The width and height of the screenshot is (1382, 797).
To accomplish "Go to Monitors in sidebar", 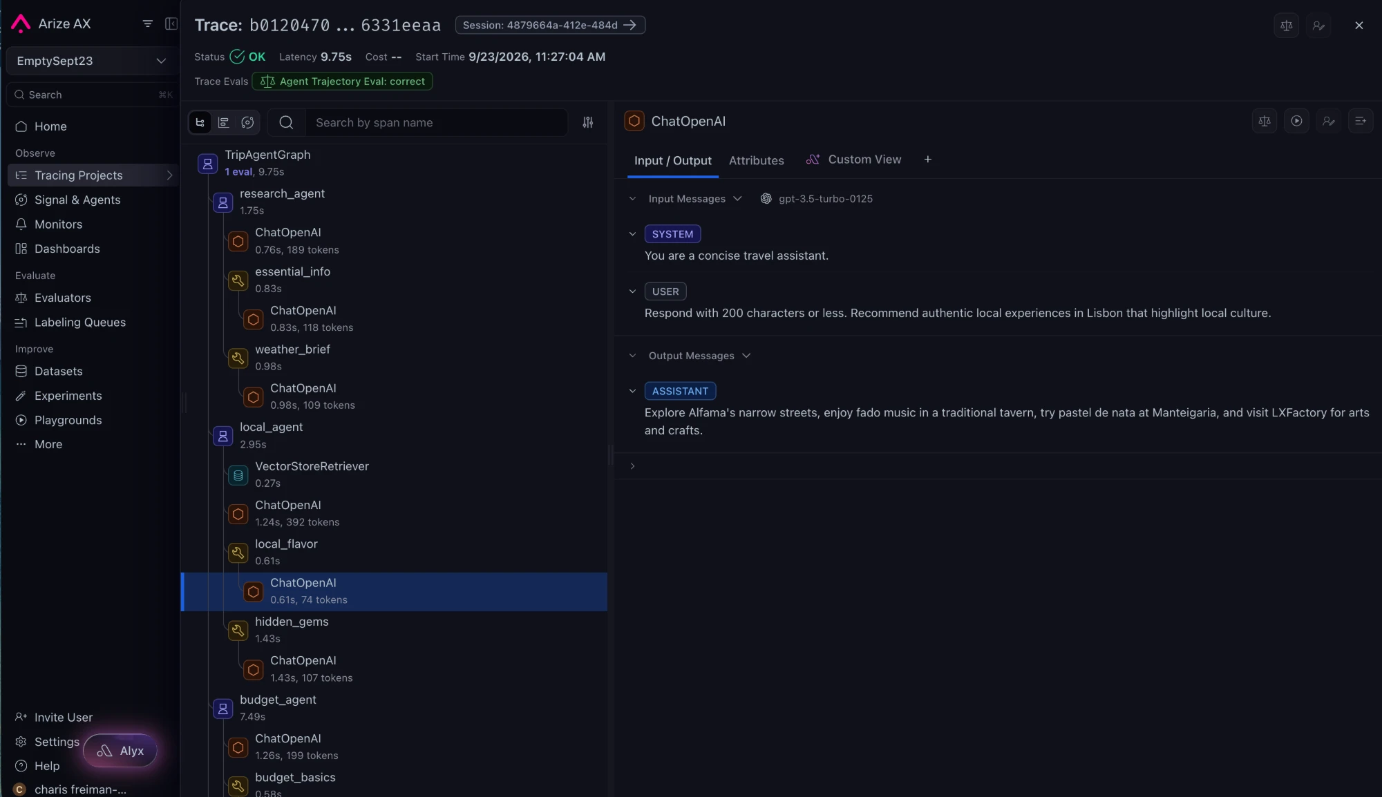I will (x=58, y=224).
